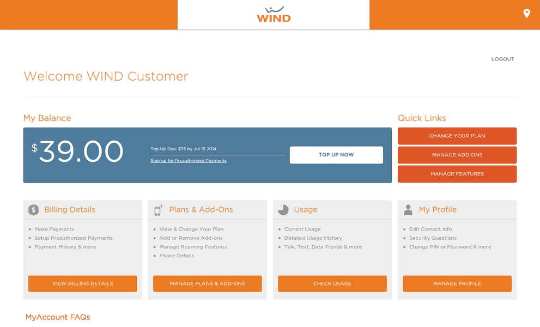Image resolution: width=540 pixels, height=327 pixels.
Task: Click the Top Up Now button
Action: (336, 155)
